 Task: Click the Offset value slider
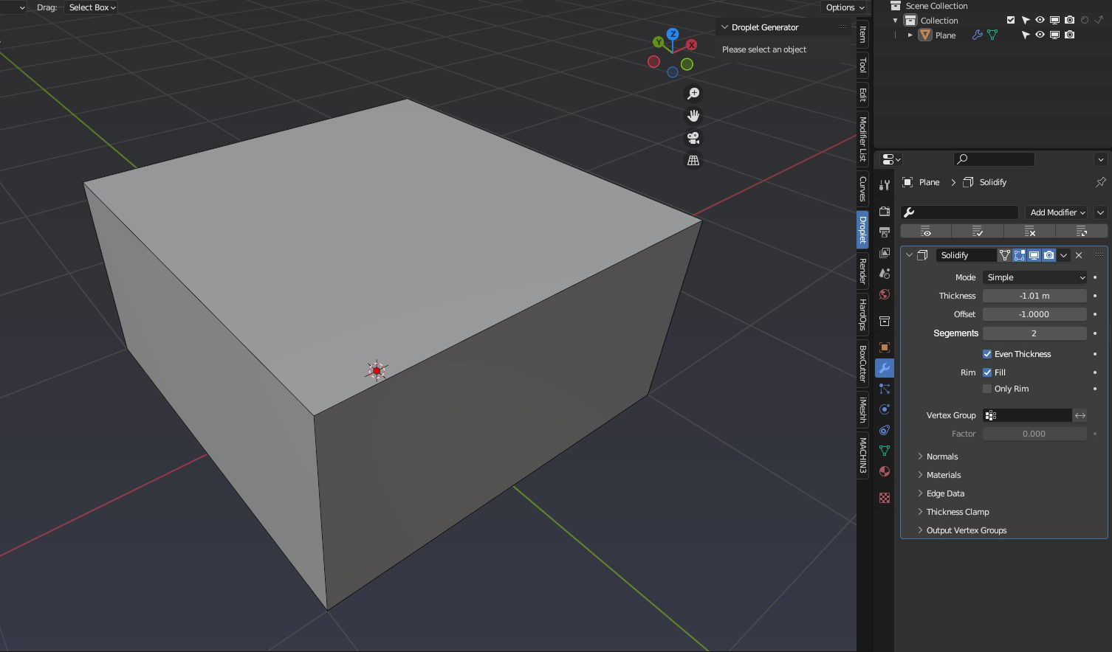1034,314
